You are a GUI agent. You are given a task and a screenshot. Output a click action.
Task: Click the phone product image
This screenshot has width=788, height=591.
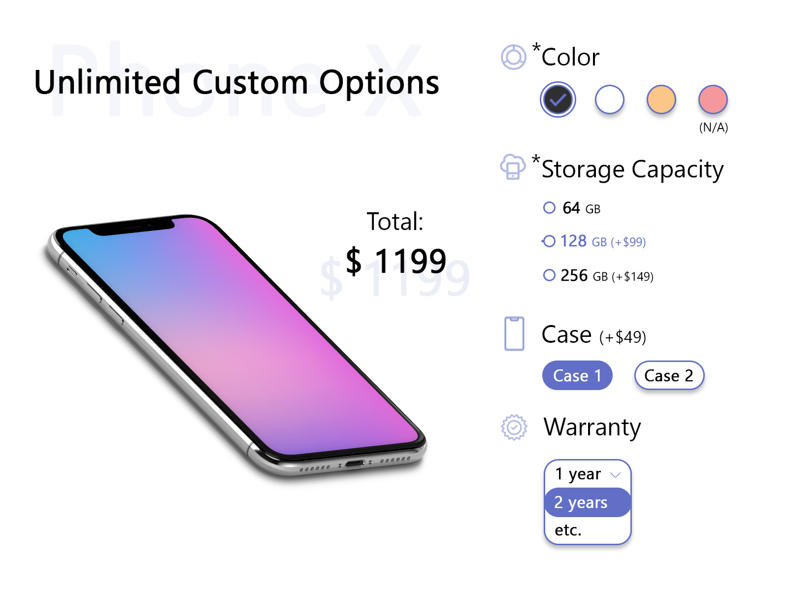click(x=236, y=345)
